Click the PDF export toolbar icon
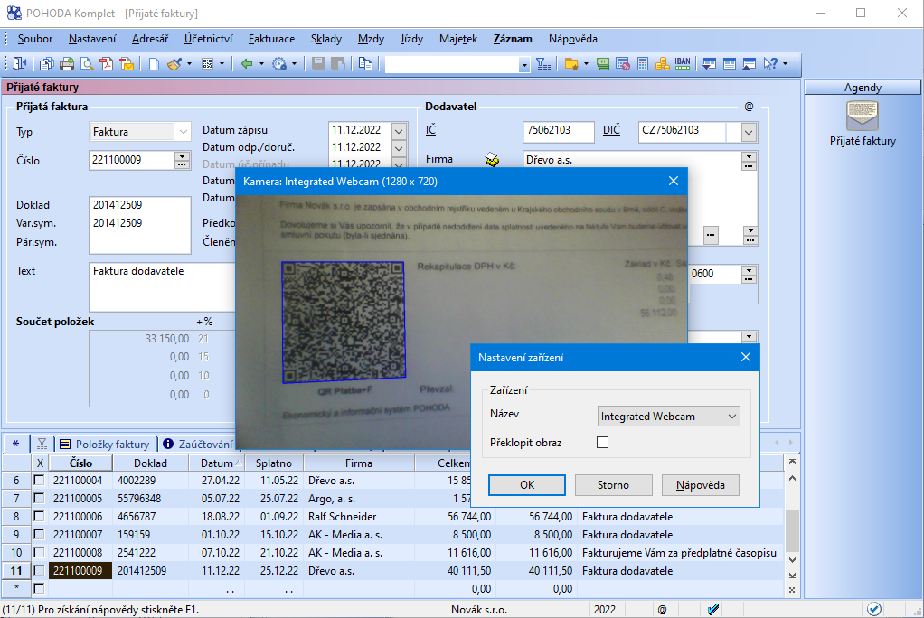 pos(107,64)
